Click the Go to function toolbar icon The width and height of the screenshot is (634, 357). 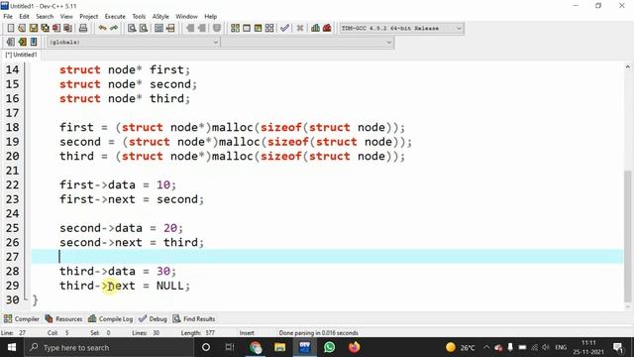point(158,28)
